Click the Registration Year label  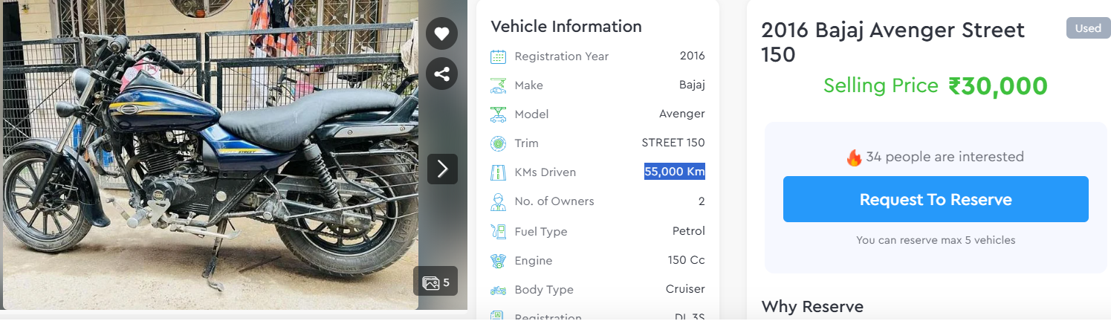tap(562, 56)
